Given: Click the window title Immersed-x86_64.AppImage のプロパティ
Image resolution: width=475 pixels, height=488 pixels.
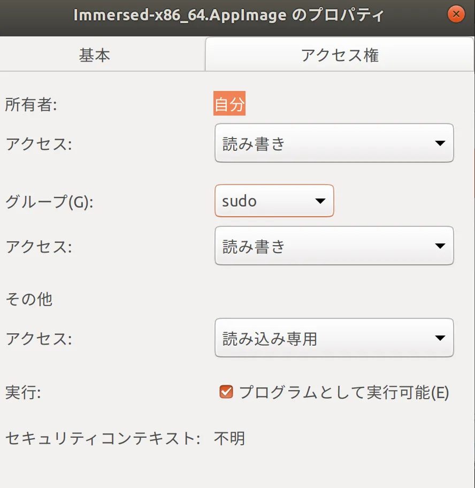Looking at the screenshot, I should [228, 15].
